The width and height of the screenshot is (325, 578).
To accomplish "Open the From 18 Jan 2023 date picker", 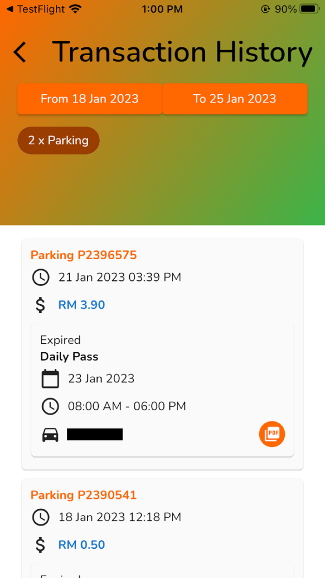I will 89,99.
